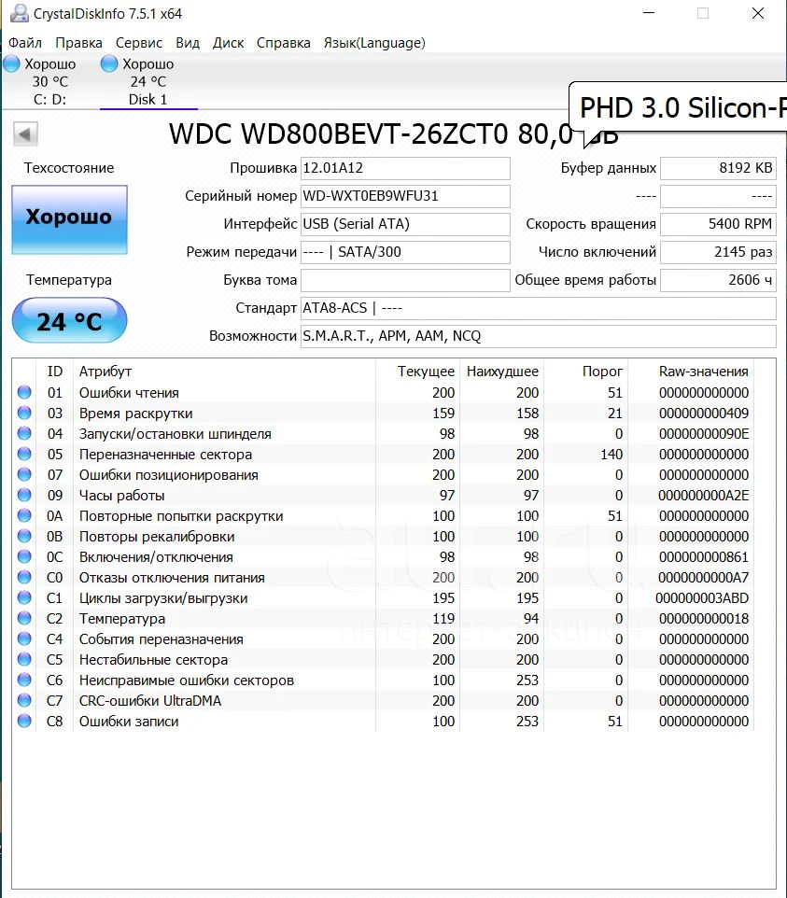
Task: Click status dot for C2 Температура
Action: 24,619
